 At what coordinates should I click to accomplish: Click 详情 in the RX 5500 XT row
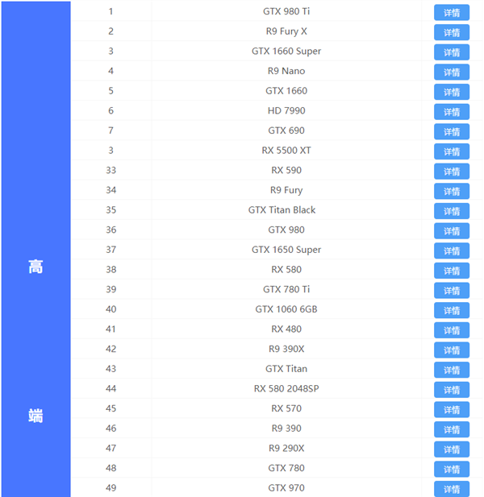(452, 151)
